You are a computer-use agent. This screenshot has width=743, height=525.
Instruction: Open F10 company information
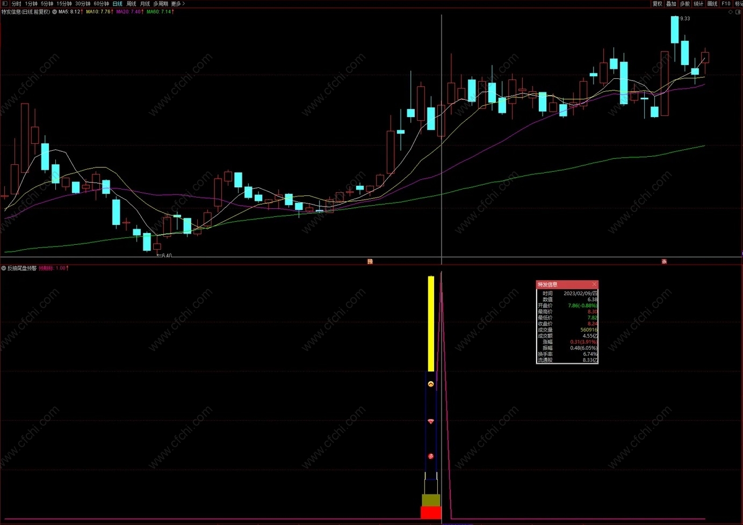coord(726,4)
